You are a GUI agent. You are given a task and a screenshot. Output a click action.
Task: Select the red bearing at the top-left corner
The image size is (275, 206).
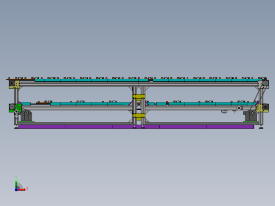tap(12, 83)
